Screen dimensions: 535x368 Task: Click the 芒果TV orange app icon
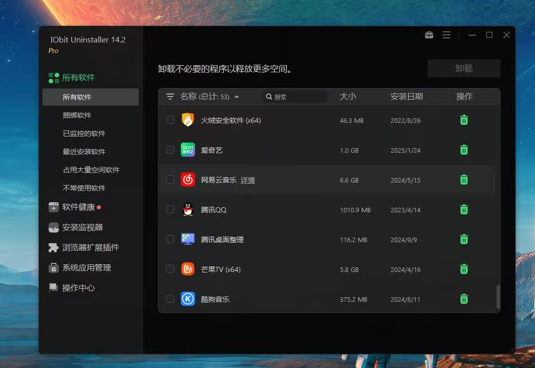tap(187, 269)
